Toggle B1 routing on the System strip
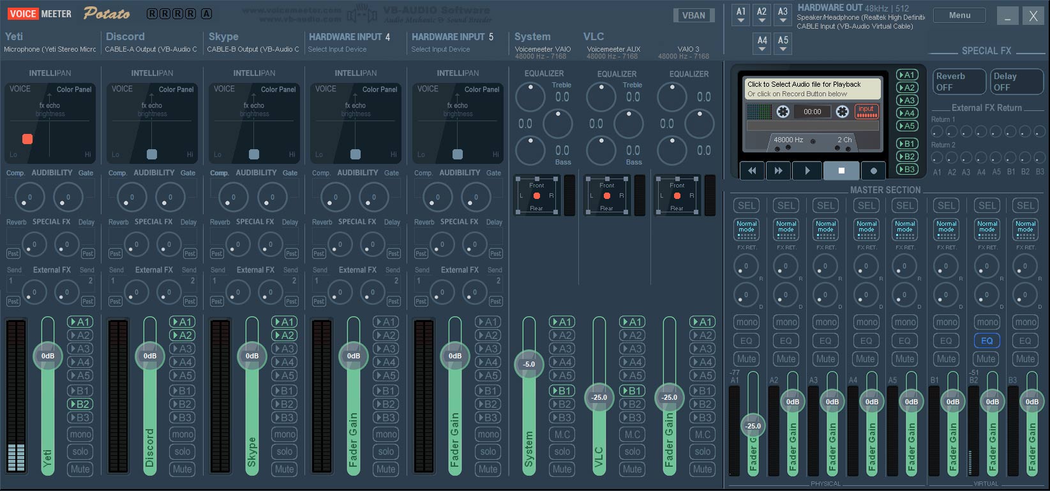This screenshot has height=491, width=1050. click(x=562, y=391)
